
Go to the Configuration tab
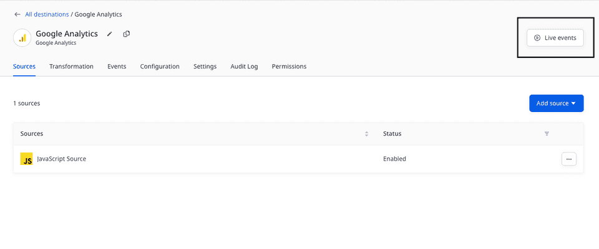[x=160, y=67]
